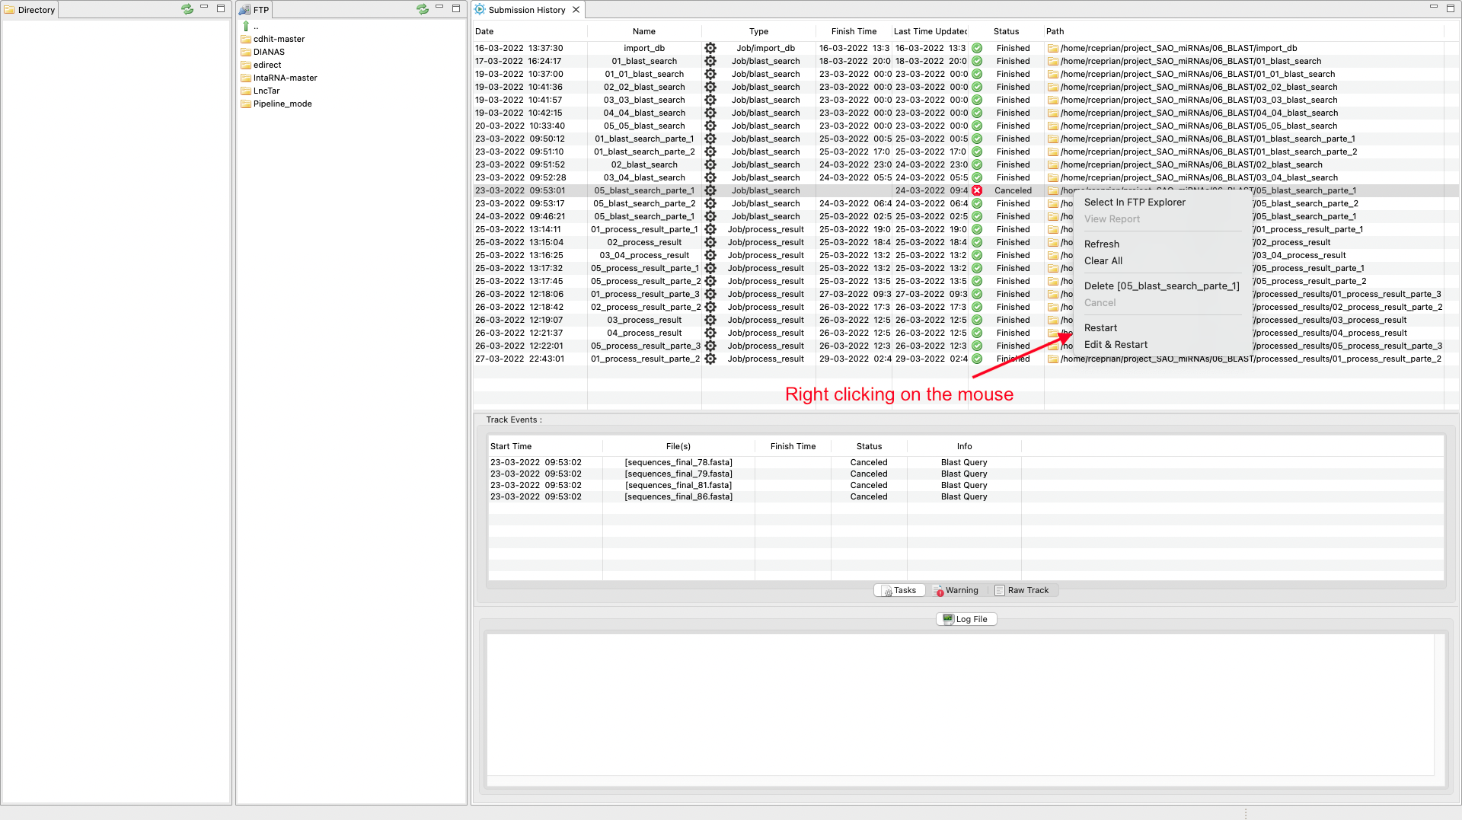The width and height of the screenshot is (1462, 820).
Task: Choose Edit & Restart in context menu
Action: pos(1116,345)
